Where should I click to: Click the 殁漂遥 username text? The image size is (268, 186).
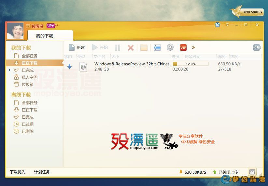[37, 26]
